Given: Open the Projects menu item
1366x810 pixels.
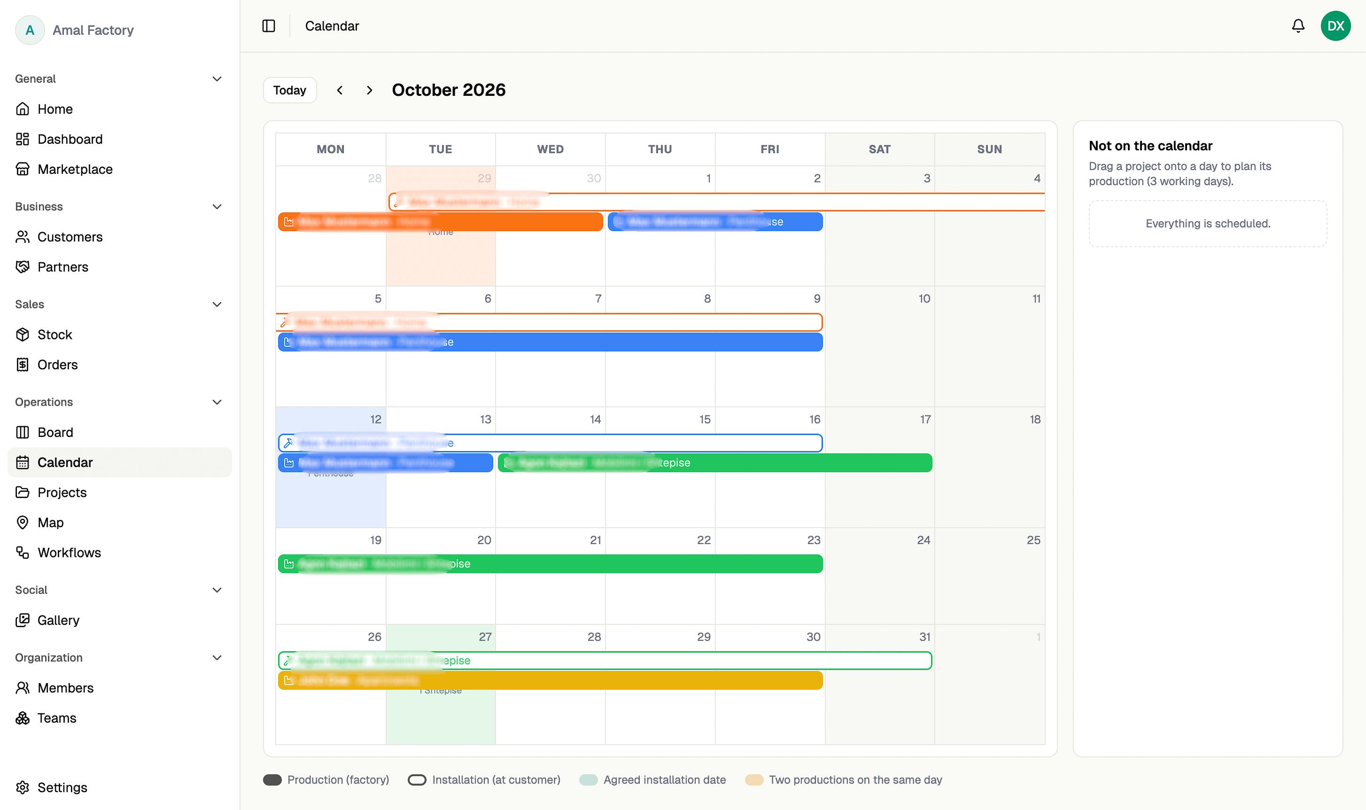Looking at the screenshot, I should click(119, 492).
